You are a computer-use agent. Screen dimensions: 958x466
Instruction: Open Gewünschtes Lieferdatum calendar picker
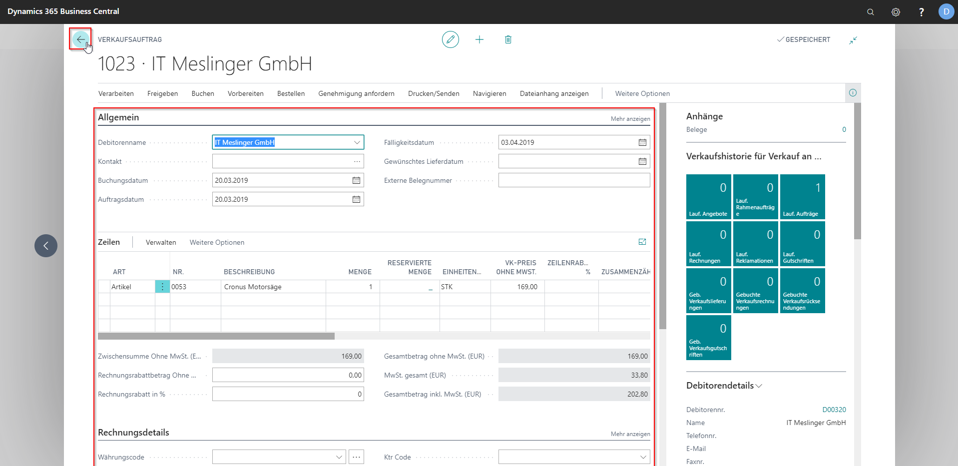[642, 161]
